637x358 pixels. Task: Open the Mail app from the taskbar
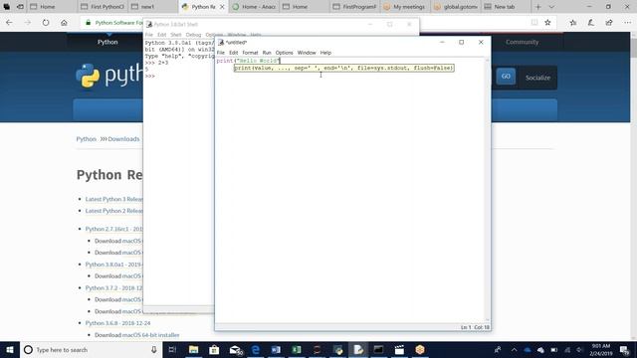coord(235,349)
